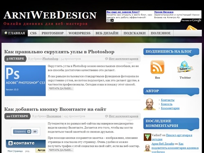Open the PHOTOSHOP menu item

coord(53,33)
